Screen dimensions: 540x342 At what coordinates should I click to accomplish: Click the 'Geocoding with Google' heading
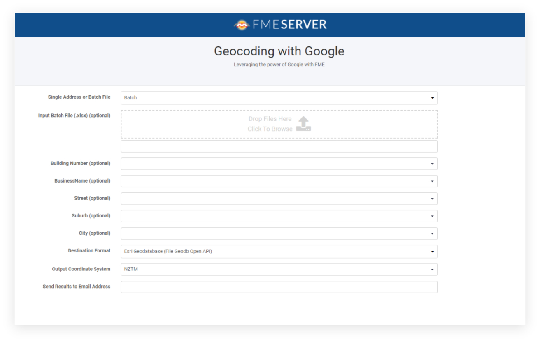(x=279, y=51)
